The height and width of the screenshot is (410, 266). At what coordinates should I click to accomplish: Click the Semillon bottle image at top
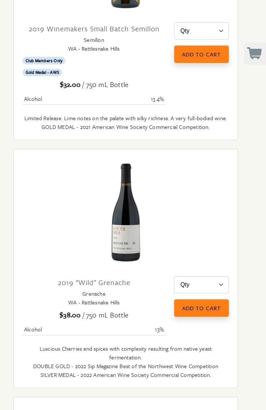[126, 4]
